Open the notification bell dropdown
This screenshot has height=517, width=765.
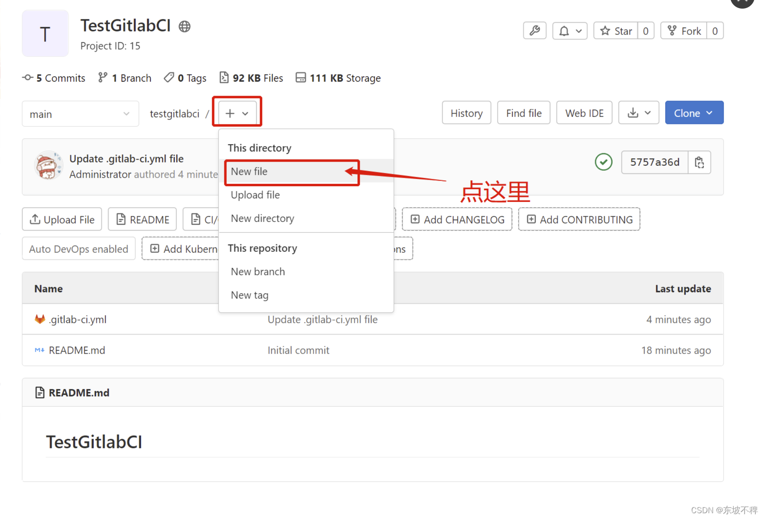tap(570, 31)
